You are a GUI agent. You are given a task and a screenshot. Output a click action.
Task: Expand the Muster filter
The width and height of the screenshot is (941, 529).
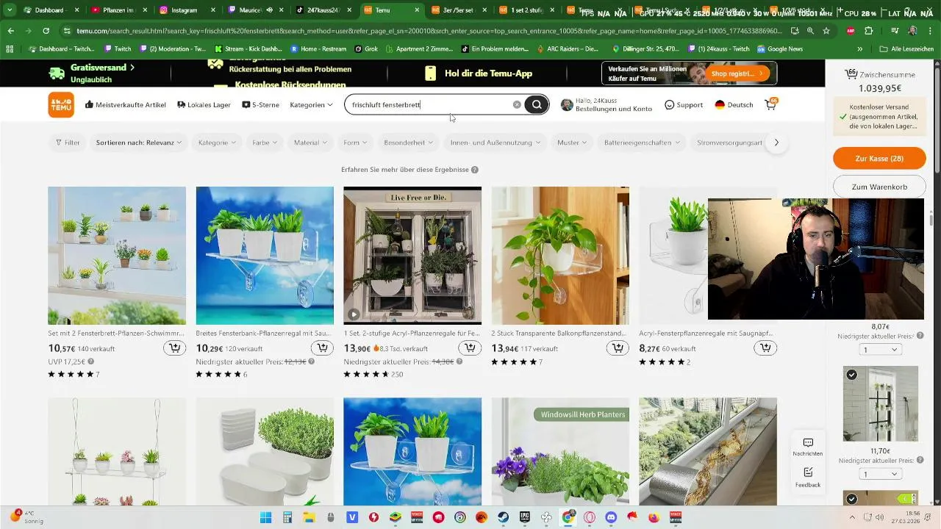(572, 143)
